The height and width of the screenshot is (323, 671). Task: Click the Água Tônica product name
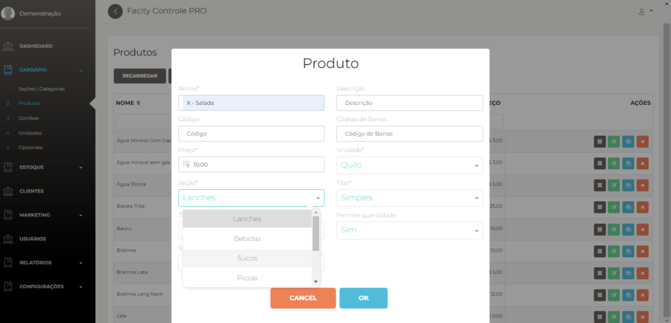[x=131, y=184]
